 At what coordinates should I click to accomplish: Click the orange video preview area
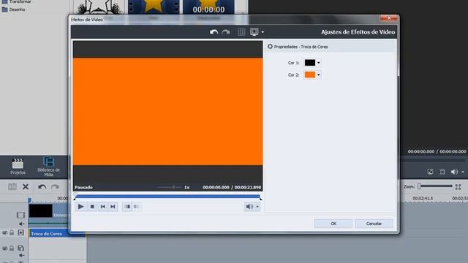pos(167,112)
